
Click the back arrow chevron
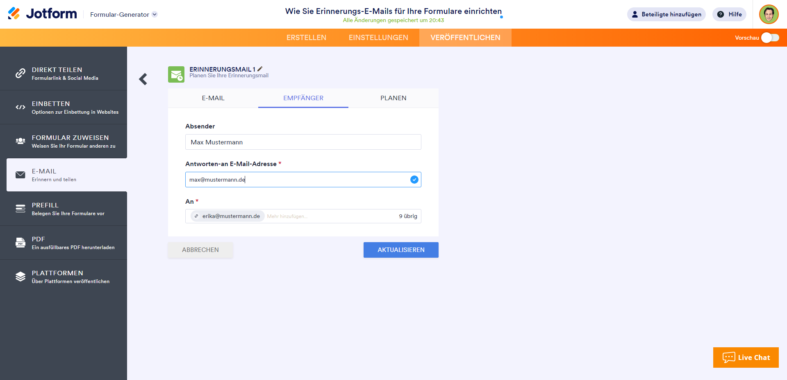(x=143, y=79)
